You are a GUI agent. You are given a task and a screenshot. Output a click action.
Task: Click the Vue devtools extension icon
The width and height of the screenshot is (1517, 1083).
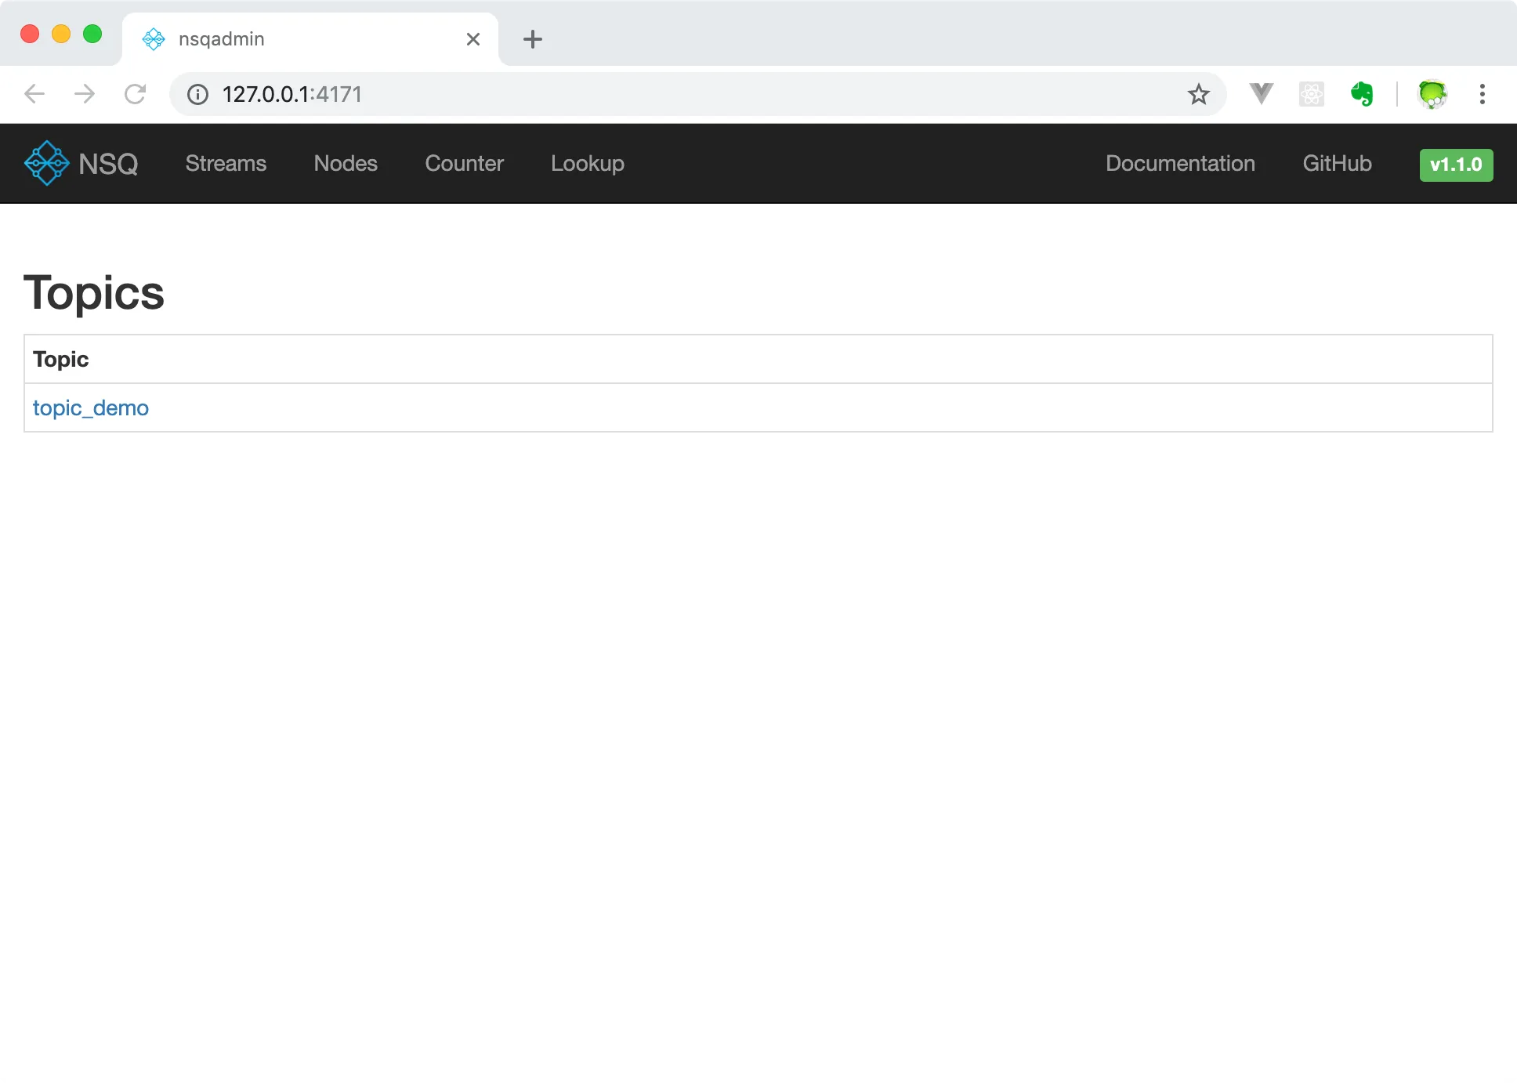click(x=1261, y=94)
